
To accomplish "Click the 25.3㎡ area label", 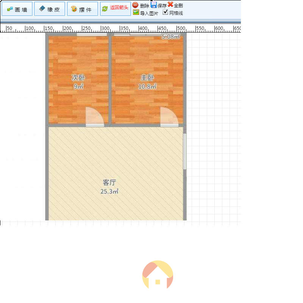I will 109,192.
